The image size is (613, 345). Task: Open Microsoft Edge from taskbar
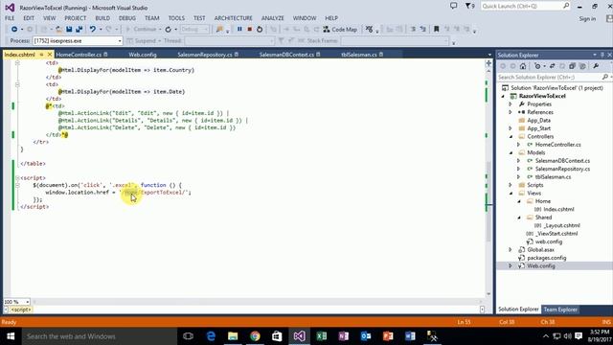[x=211, y=336]
